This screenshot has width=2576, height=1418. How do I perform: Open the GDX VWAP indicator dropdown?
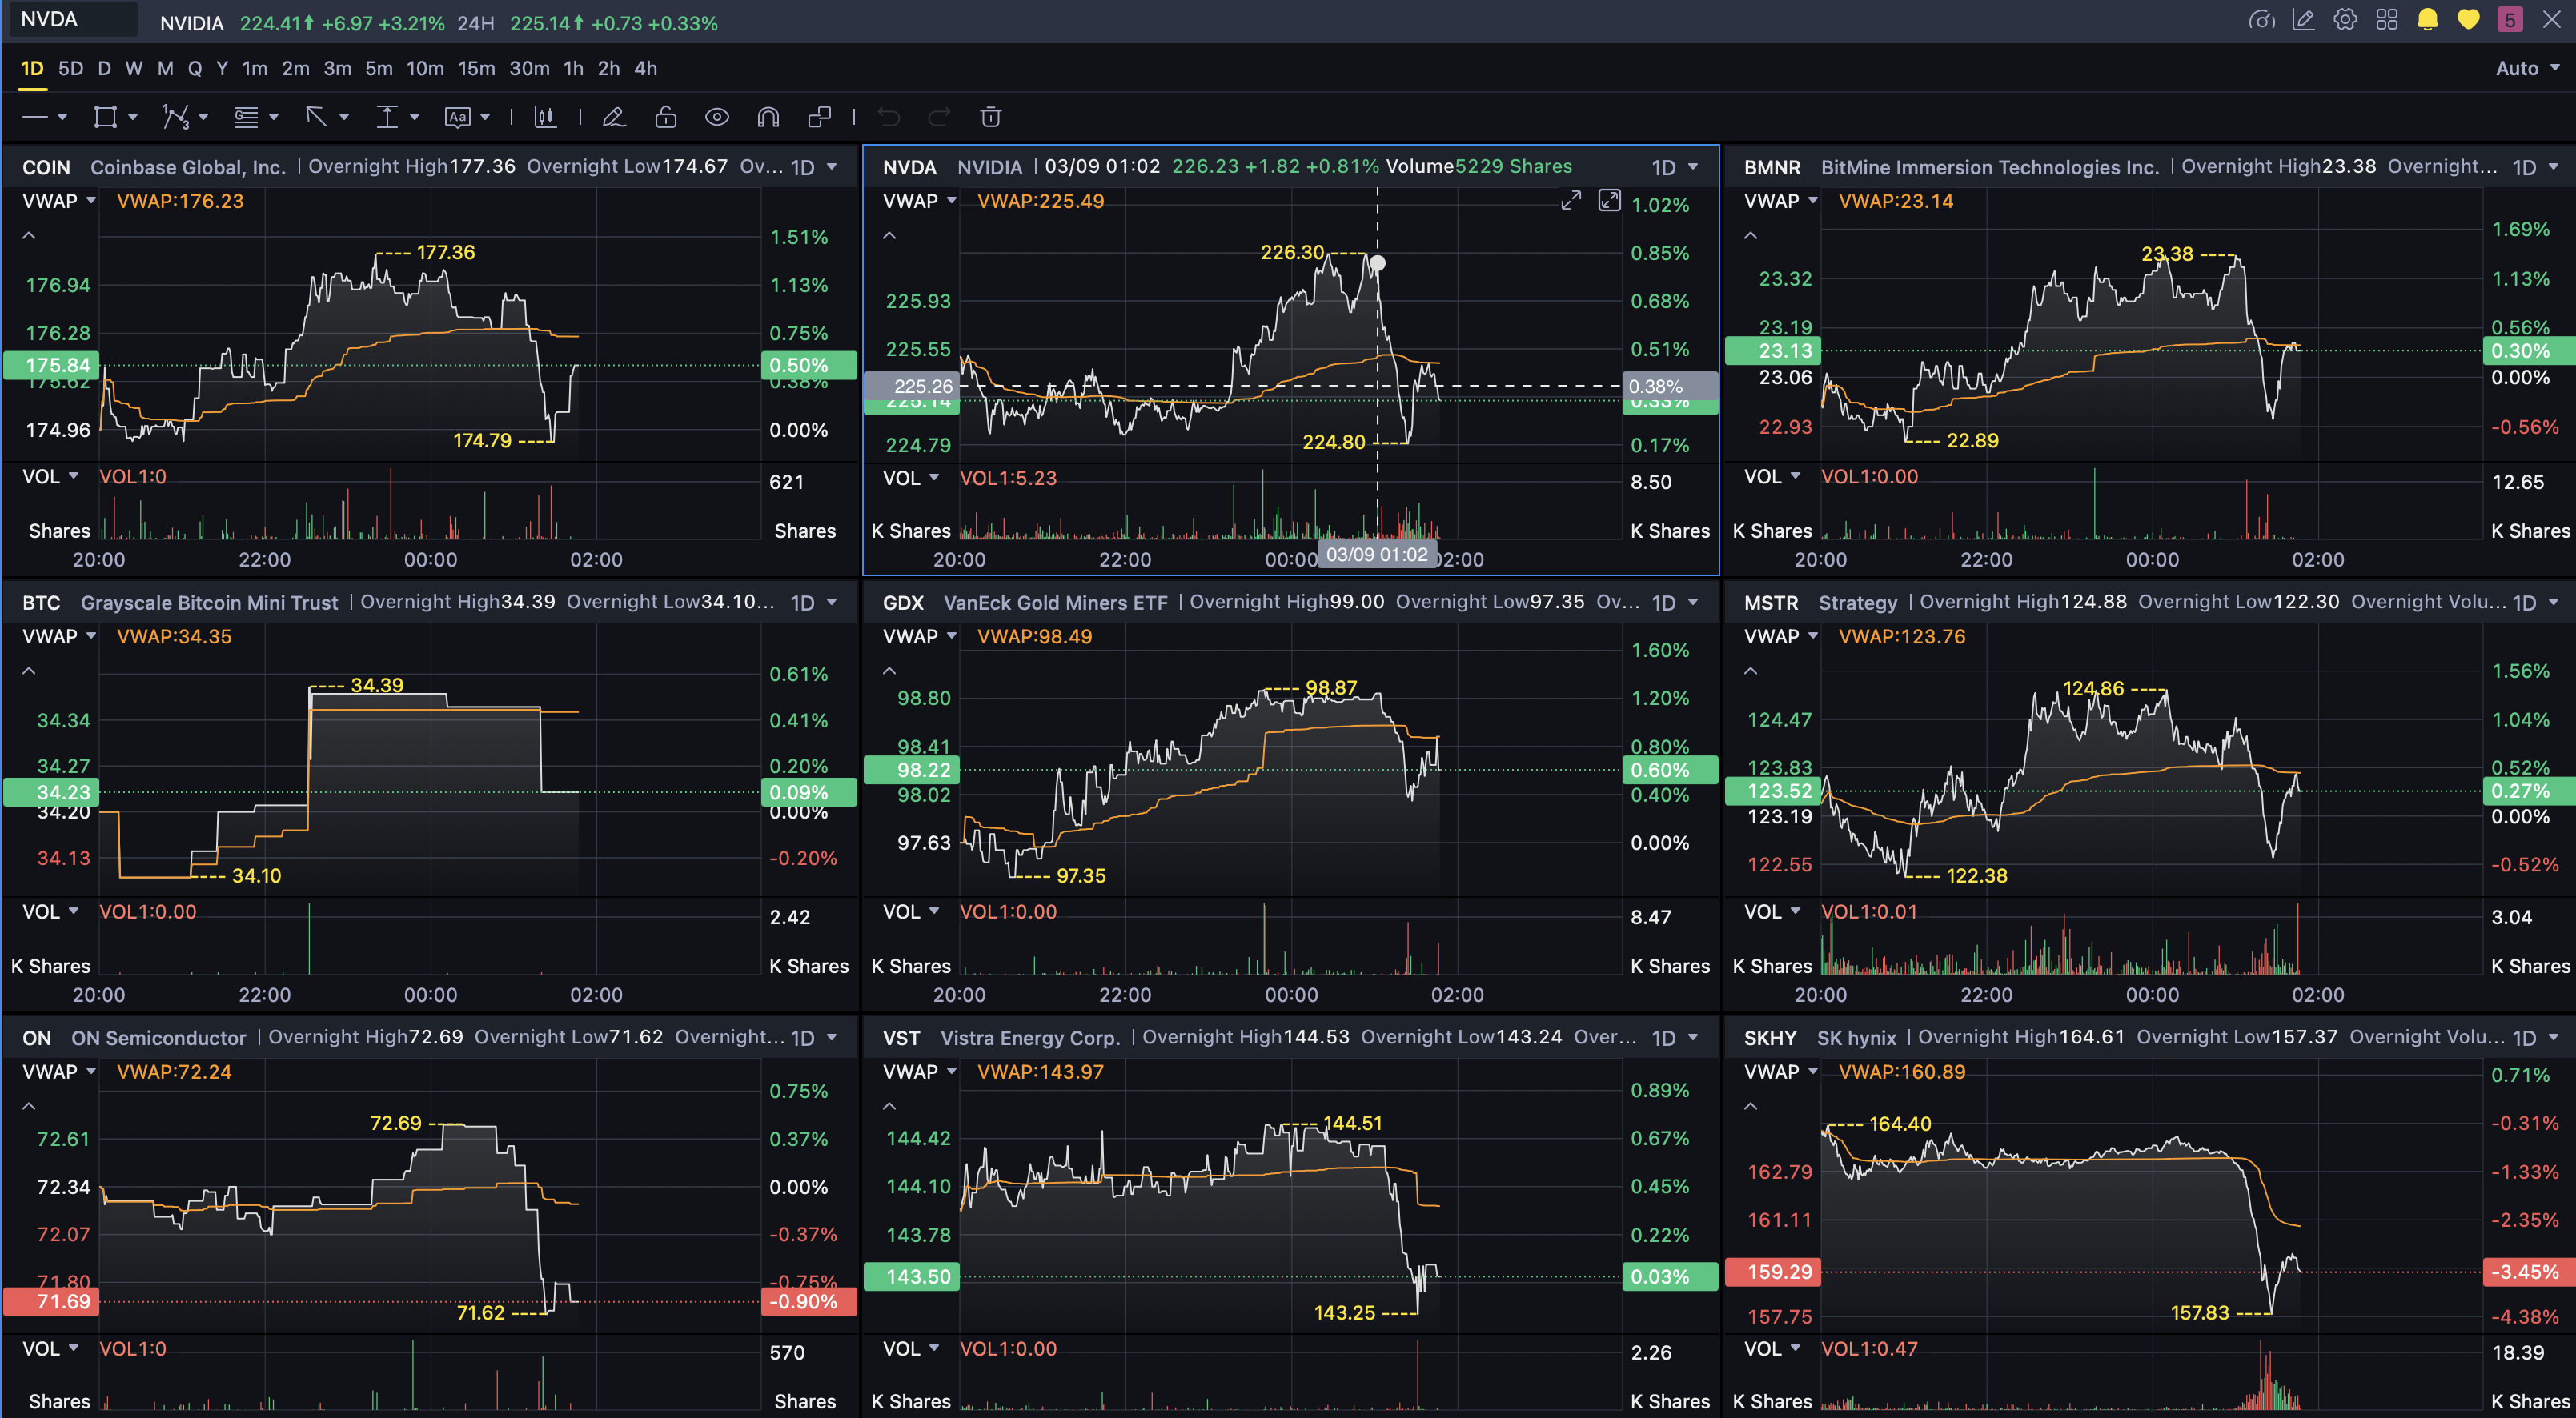tap(920, 636)
